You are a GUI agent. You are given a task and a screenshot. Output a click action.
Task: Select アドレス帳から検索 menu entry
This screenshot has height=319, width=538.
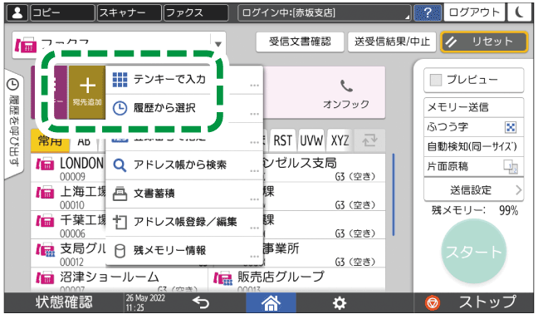click(x=184, y=165)
